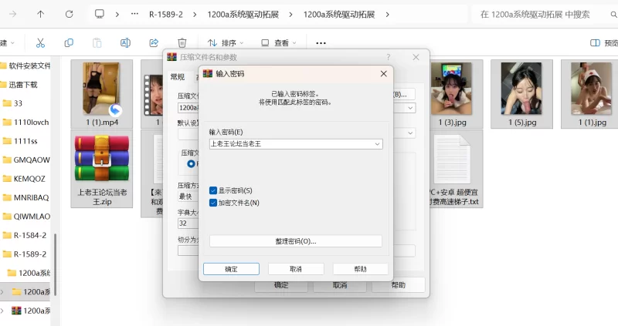The height and width of the screenshot is (326, 618).
Task: Select the 1110lovch folder in the sidebar
Action: click(25, 123)
